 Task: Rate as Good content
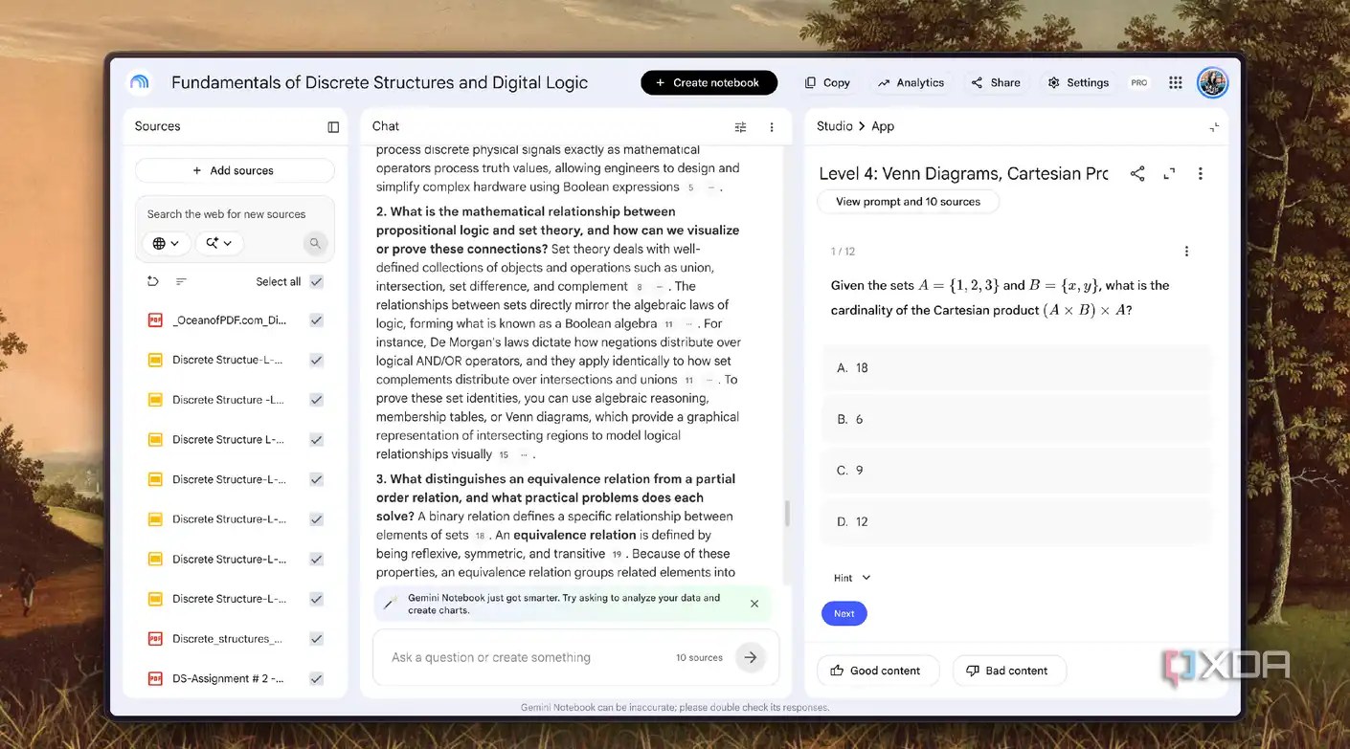877,671
